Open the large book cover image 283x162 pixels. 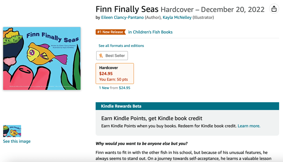tap(42, 58)
